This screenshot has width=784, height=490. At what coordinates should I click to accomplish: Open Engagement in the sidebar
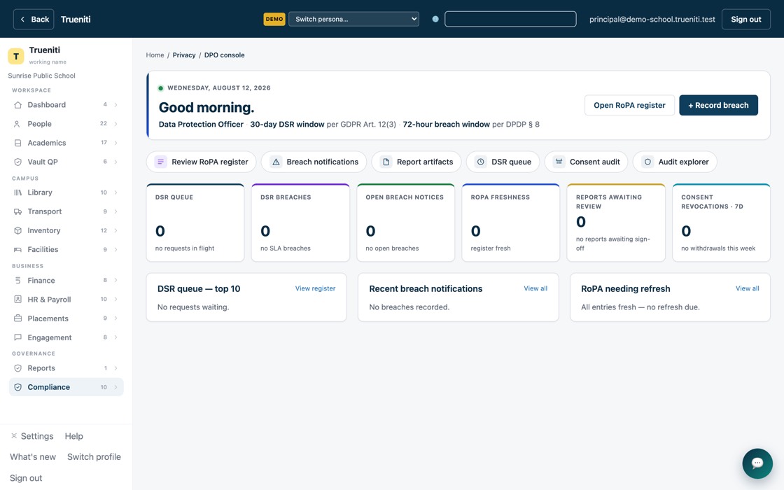pyautogui.click(x=66, y=337)
